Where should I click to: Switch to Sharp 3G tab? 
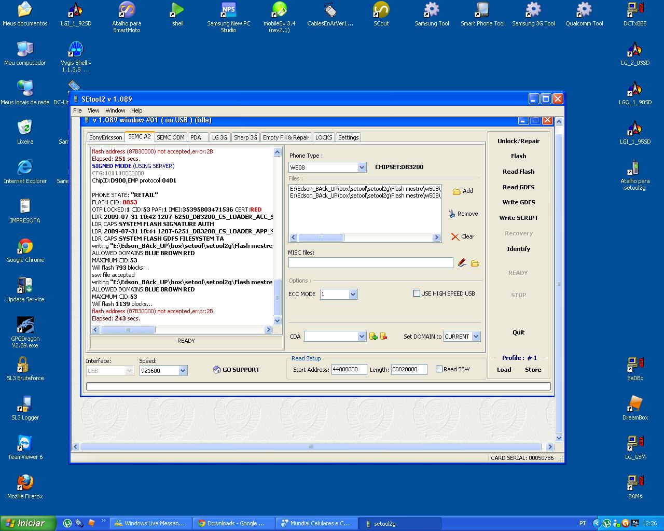[x=245, y=137]
